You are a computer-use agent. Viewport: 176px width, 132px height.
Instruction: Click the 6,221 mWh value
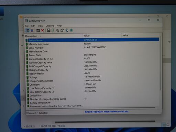click(x=90, y=91)
